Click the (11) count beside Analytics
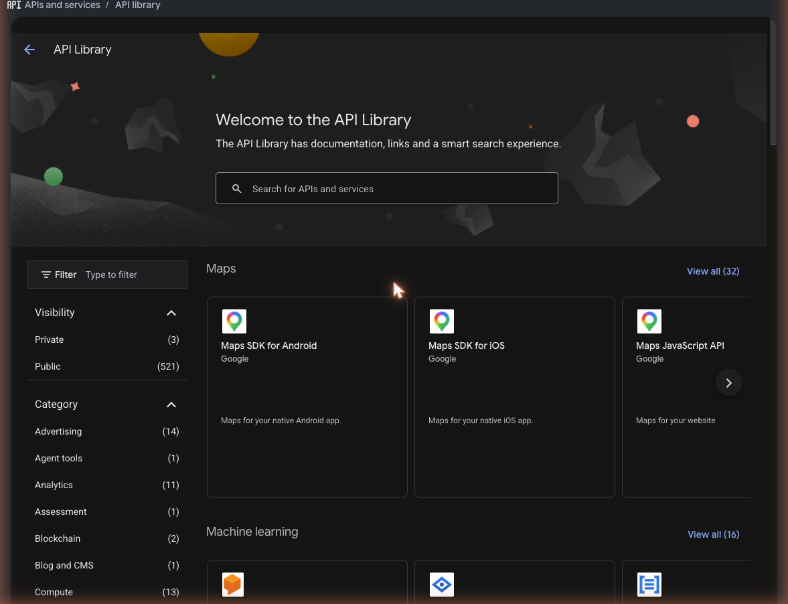Screen dimensions: 788x604 pyautogui.click(x=170, y=485)
